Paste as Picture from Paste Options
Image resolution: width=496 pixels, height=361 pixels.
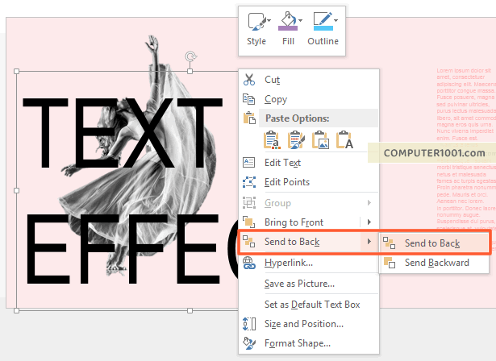pos(320,140)
